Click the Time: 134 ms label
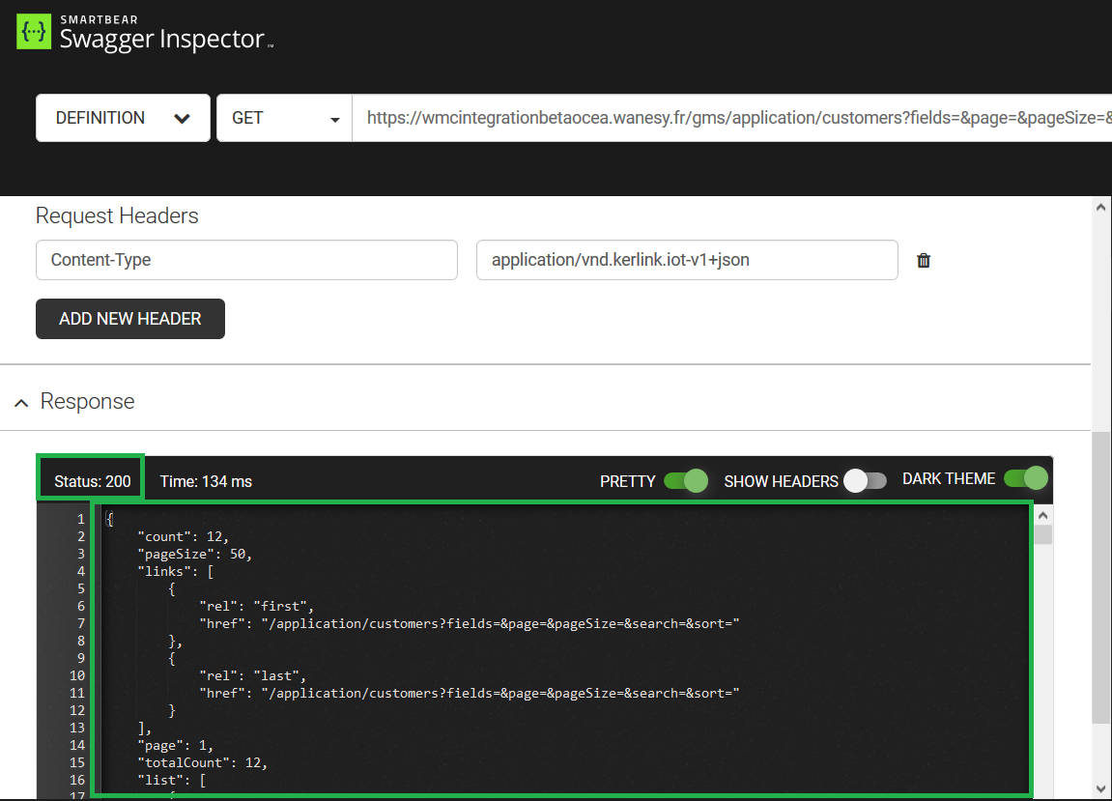1112x801 pixels. [206, 481]
